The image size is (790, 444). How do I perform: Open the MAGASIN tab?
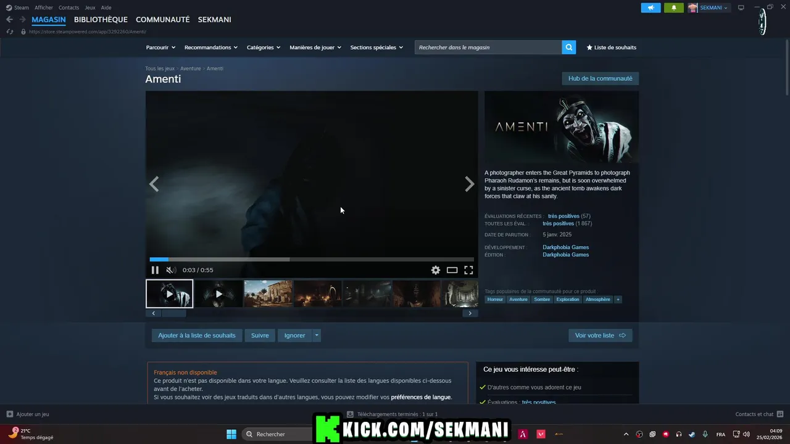(49, 20)
